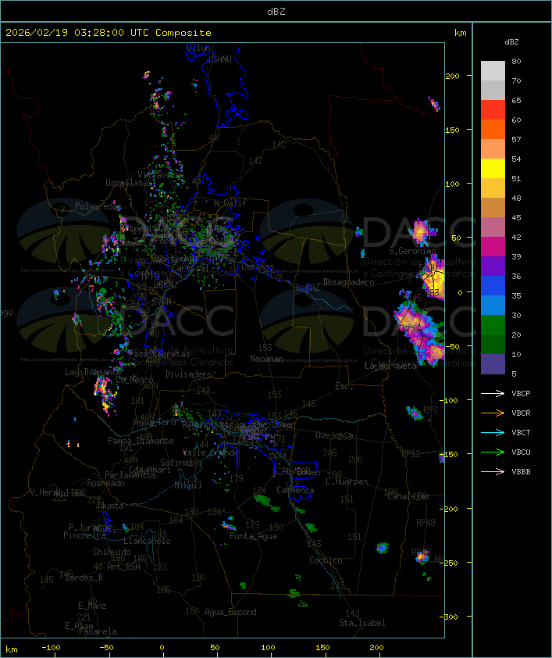552x658 pixels.
Task: Select the purple 36–39 dBZ swatch
Action: (493, 266)
